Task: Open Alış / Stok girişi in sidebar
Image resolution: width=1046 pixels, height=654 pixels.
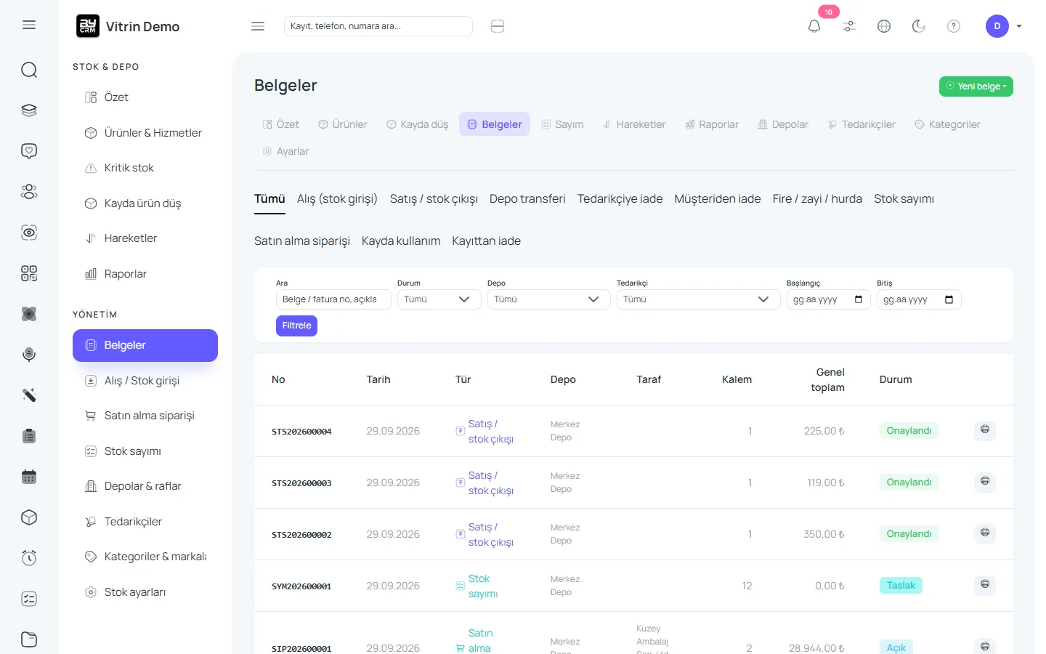Action: tap(145, 381)
